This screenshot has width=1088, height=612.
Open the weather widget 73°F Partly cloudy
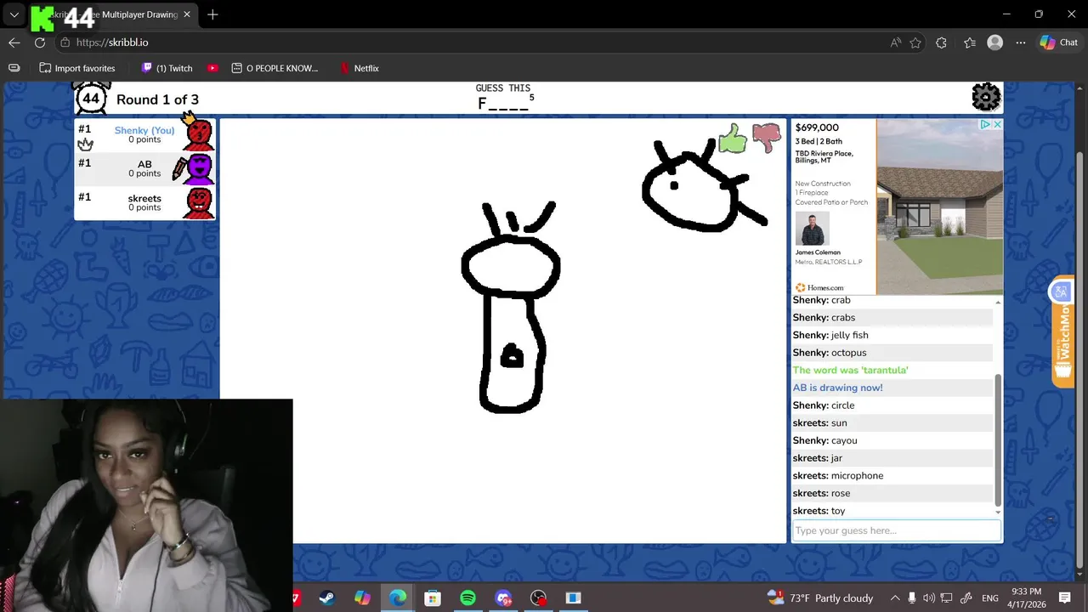point(819,598)
